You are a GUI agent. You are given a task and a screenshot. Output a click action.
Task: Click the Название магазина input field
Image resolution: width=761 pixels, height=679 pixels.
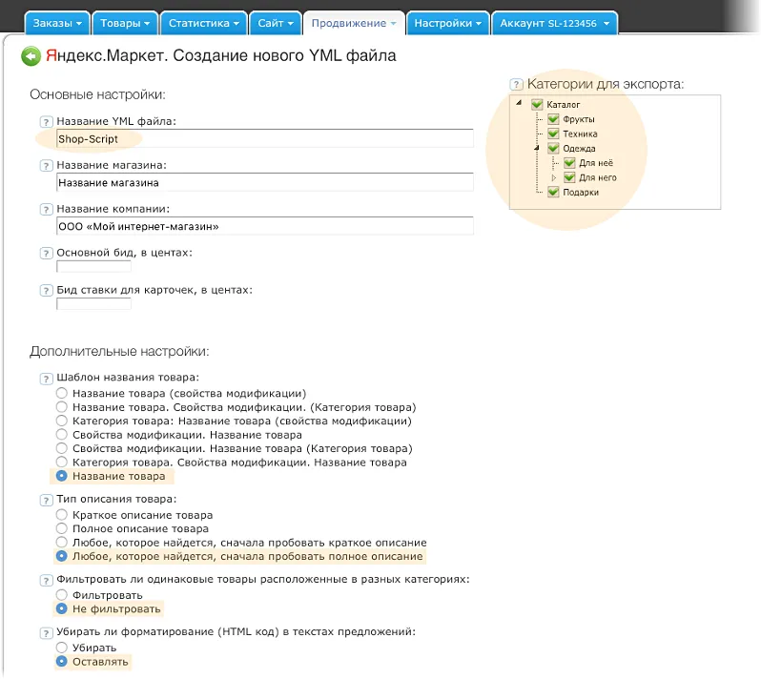(x=264, y=182)
